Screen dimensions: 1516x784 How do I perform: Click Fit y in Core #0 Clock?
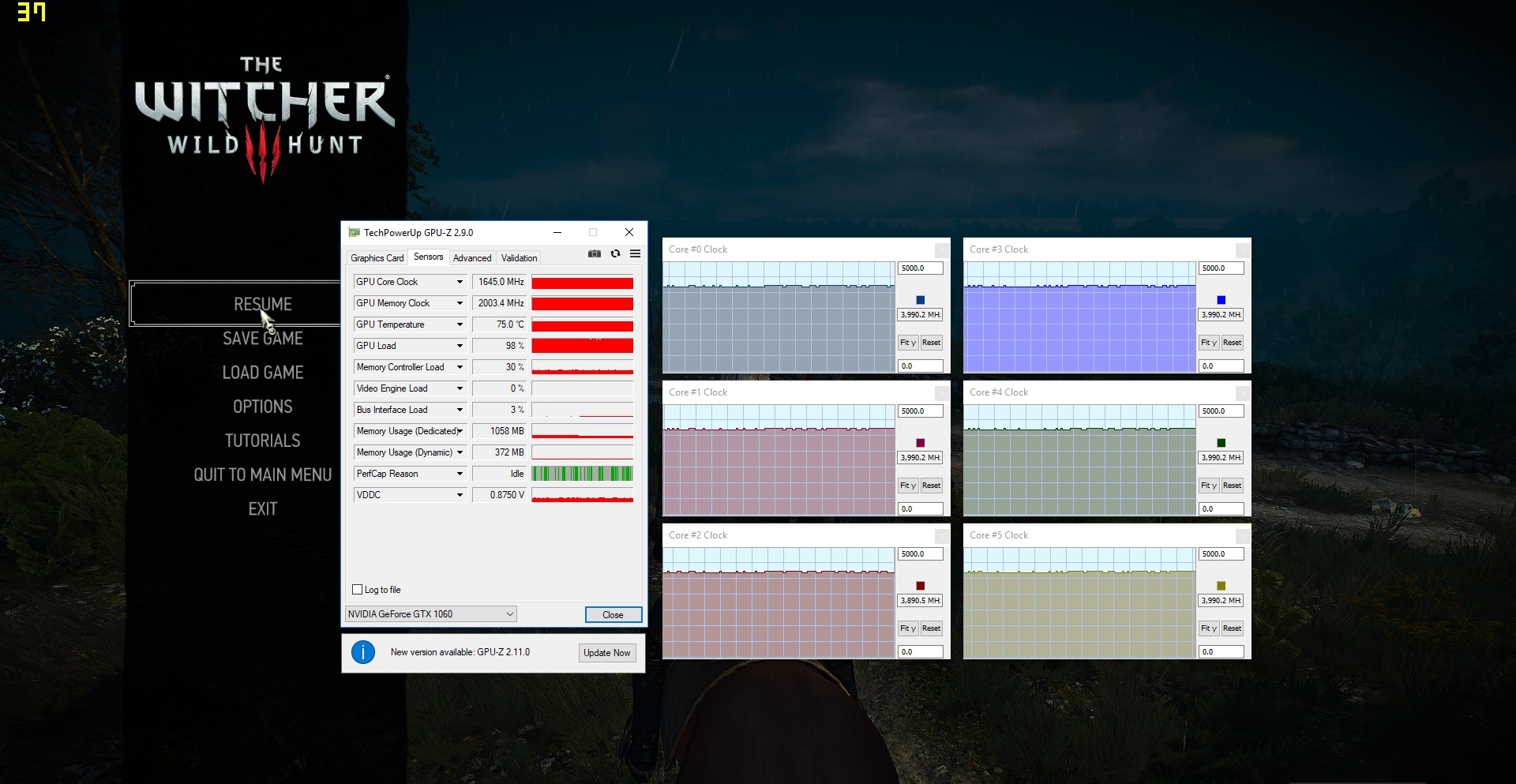tap(908, 343)
